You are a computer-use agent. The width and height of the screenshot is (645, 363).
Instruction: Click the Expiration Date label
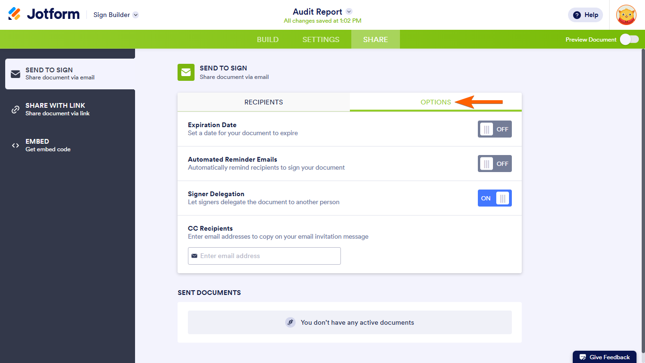(212, 125)
